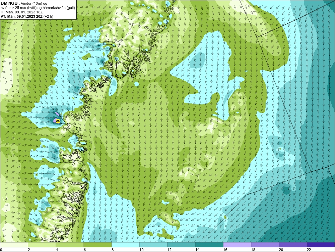The height and width of the screenshot is (252, 335).
Task: Click the darkest purple swatch above 22
Action: point(321,245)
